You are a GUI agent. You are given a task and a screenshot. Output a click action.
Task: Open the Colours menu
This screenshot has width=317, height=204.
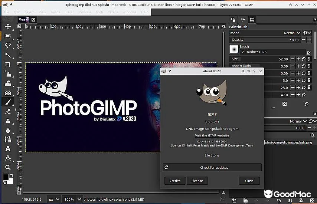tap(85, 12)
